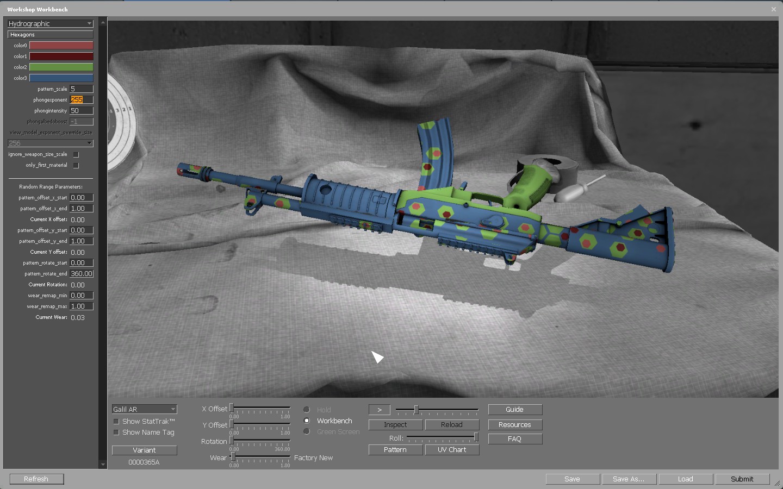This screenshot has width=783, height=489.
Task: Close the Workshop Workbench window
Action: coord(773,9)
